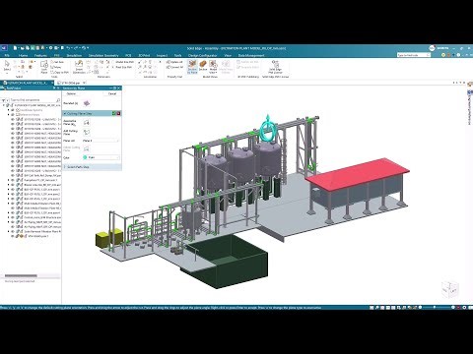
Task: Click Undo in quick access toolbar
Action: point(69,48)
